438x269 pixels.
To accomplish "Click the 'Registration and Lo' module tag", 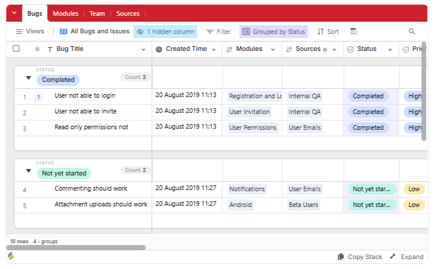I will coord(255,96).
